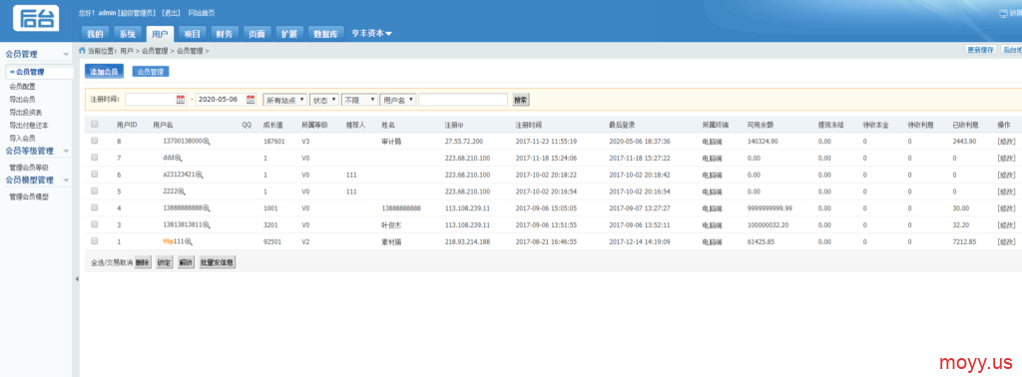The width and height of the screenshot is (1022, 377).
Task: Switch to the 页面 tab
Action: [x=256, y=34]
